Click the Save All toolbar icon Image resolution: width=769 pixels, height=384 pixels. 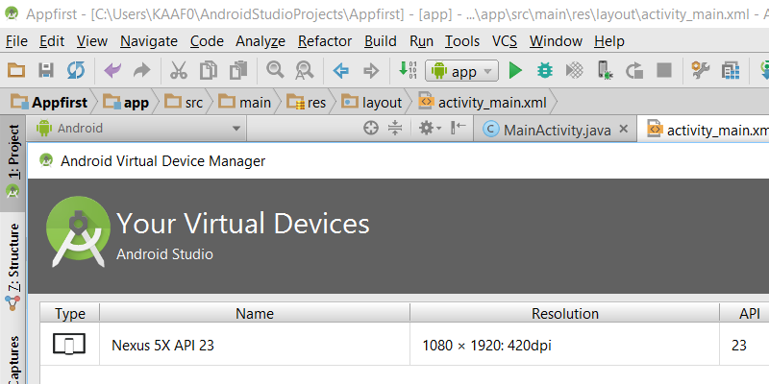pos(45,70)
